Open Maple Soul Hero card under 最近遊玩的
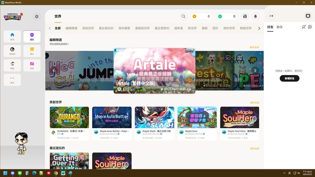Image resolution: width=315 pixels, height=177 pixels. 112,161
